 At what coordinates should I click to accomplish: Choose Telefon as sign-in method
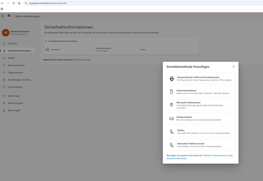[x=200, y=131]
